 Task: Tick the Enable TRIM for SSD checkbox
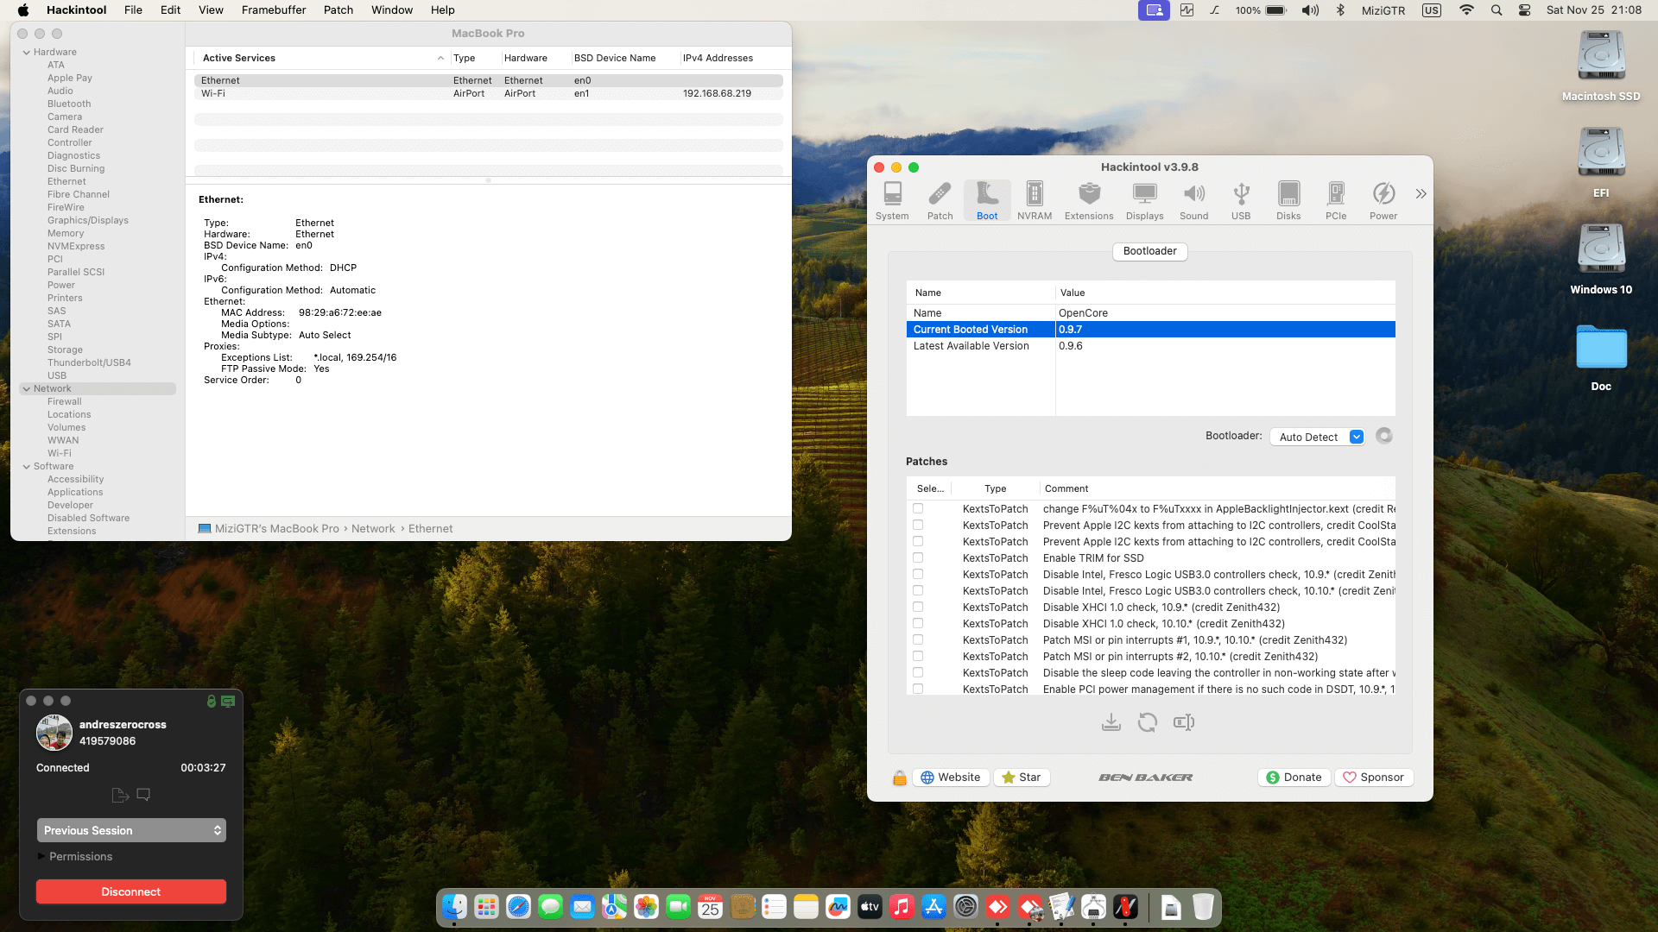coord(918,558)
